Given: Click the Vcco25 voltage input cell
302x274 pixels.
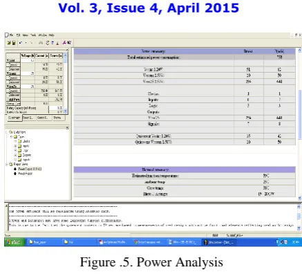Looking at the screenshot, I should click(28, 86).
